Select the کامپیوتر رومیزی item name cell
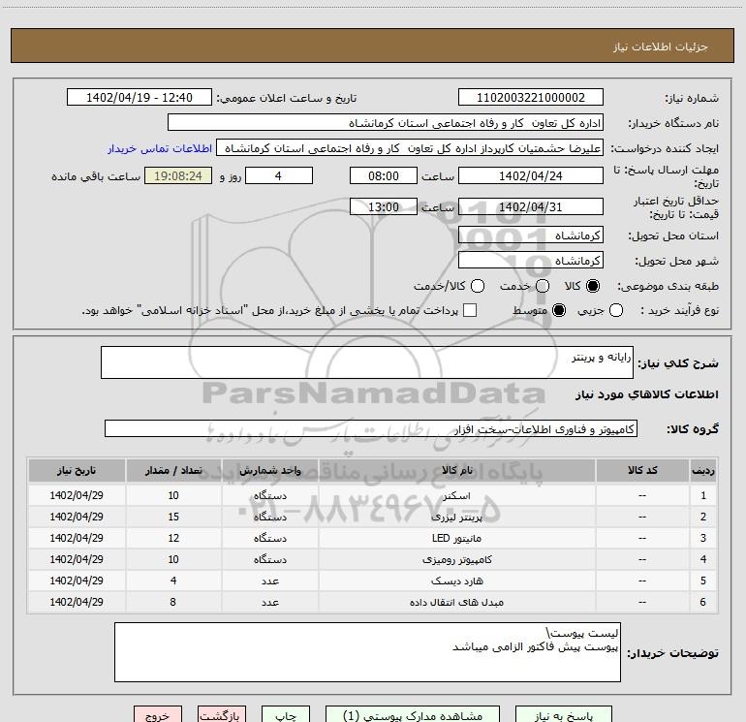The width and height of the screenshot is (746, 722). pos(456,560)
